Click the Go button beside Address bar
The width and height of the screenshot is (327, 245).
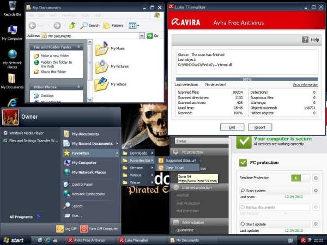(x=153, y=36)
